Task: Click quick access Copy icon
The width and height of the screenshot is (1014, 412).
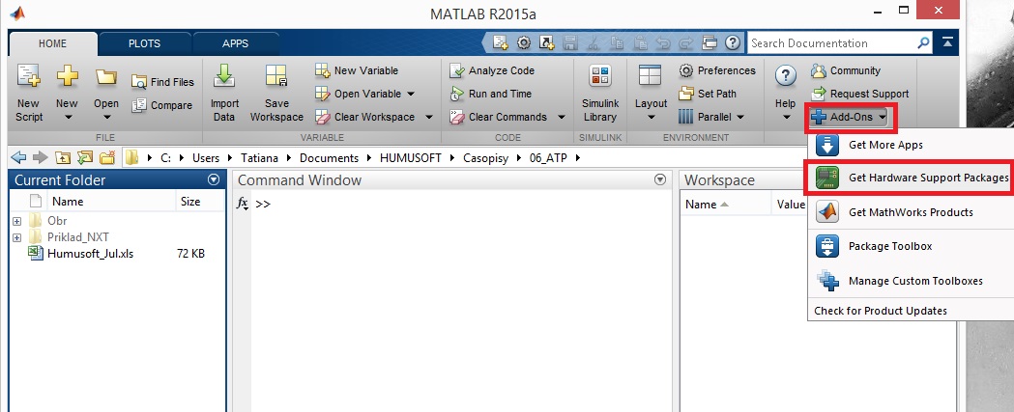Action: click(x=617, y=42)
